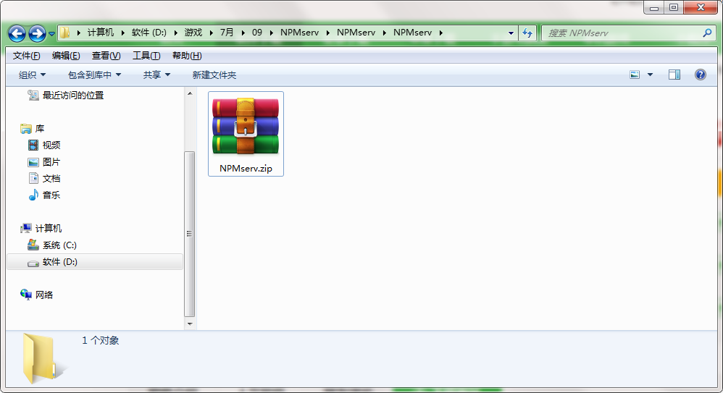Click the search magnifier icon
The width and height of the screenshot is (723, 393).
707,33
